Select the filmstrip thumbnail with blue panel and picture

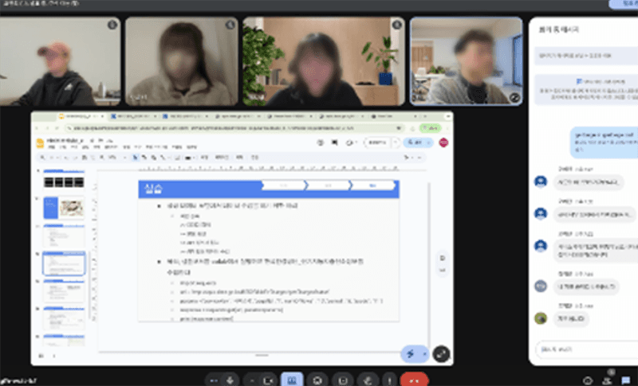coord(64,208)
